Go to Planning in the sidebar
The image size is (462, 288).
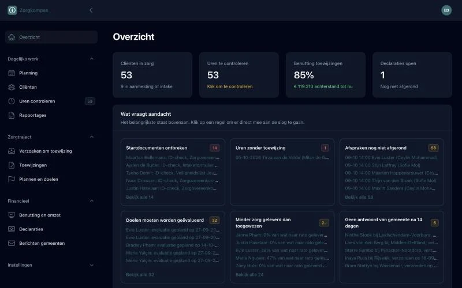click(51, 73)
